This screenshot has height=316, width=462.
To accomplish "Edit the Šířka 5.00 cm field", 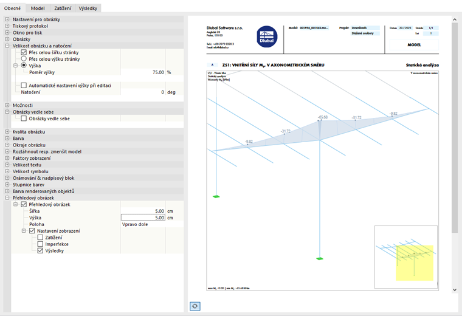I will (x=143, y=211).
